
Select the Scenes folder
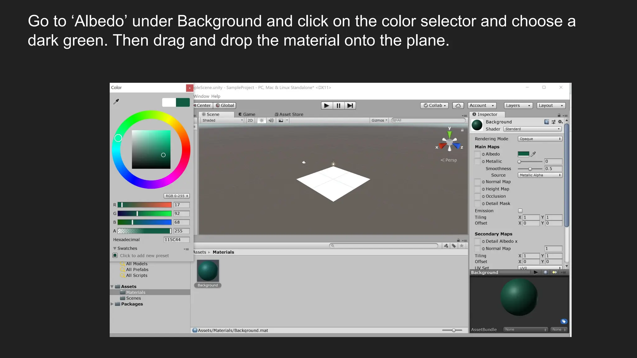pos(133,298)
